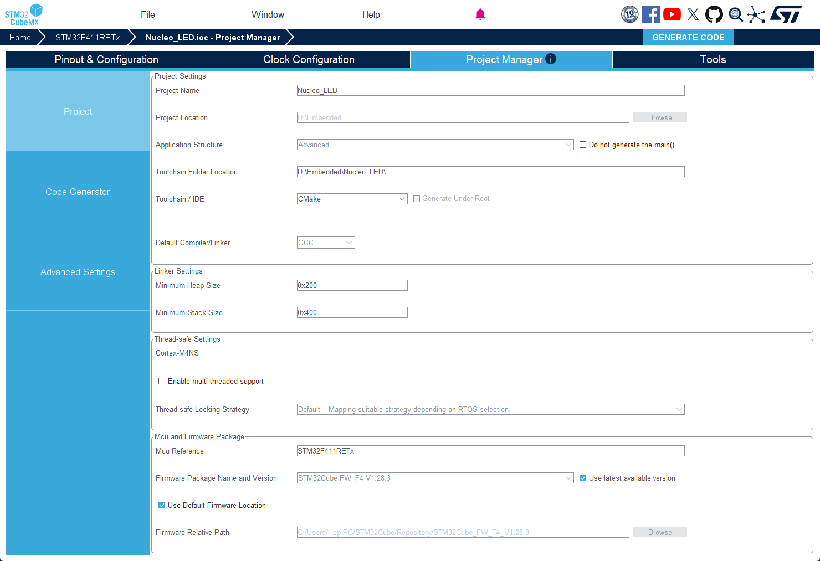Switch to Clock Configuration tab
The height and width of the screenshot is (561, 820).
[x=309, y=59]
